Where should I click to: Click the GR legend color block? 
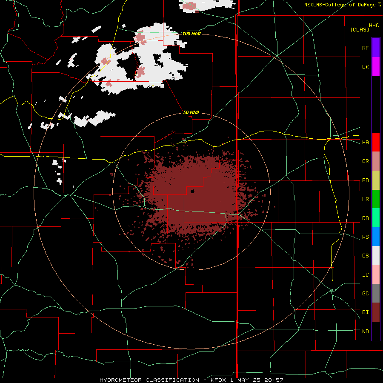(376, 161)
